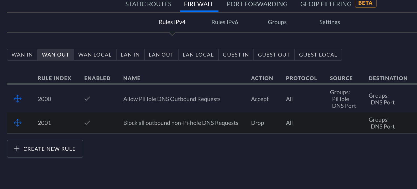
Task: Switch to the GUEST IN rules
Action: (236, 55)
